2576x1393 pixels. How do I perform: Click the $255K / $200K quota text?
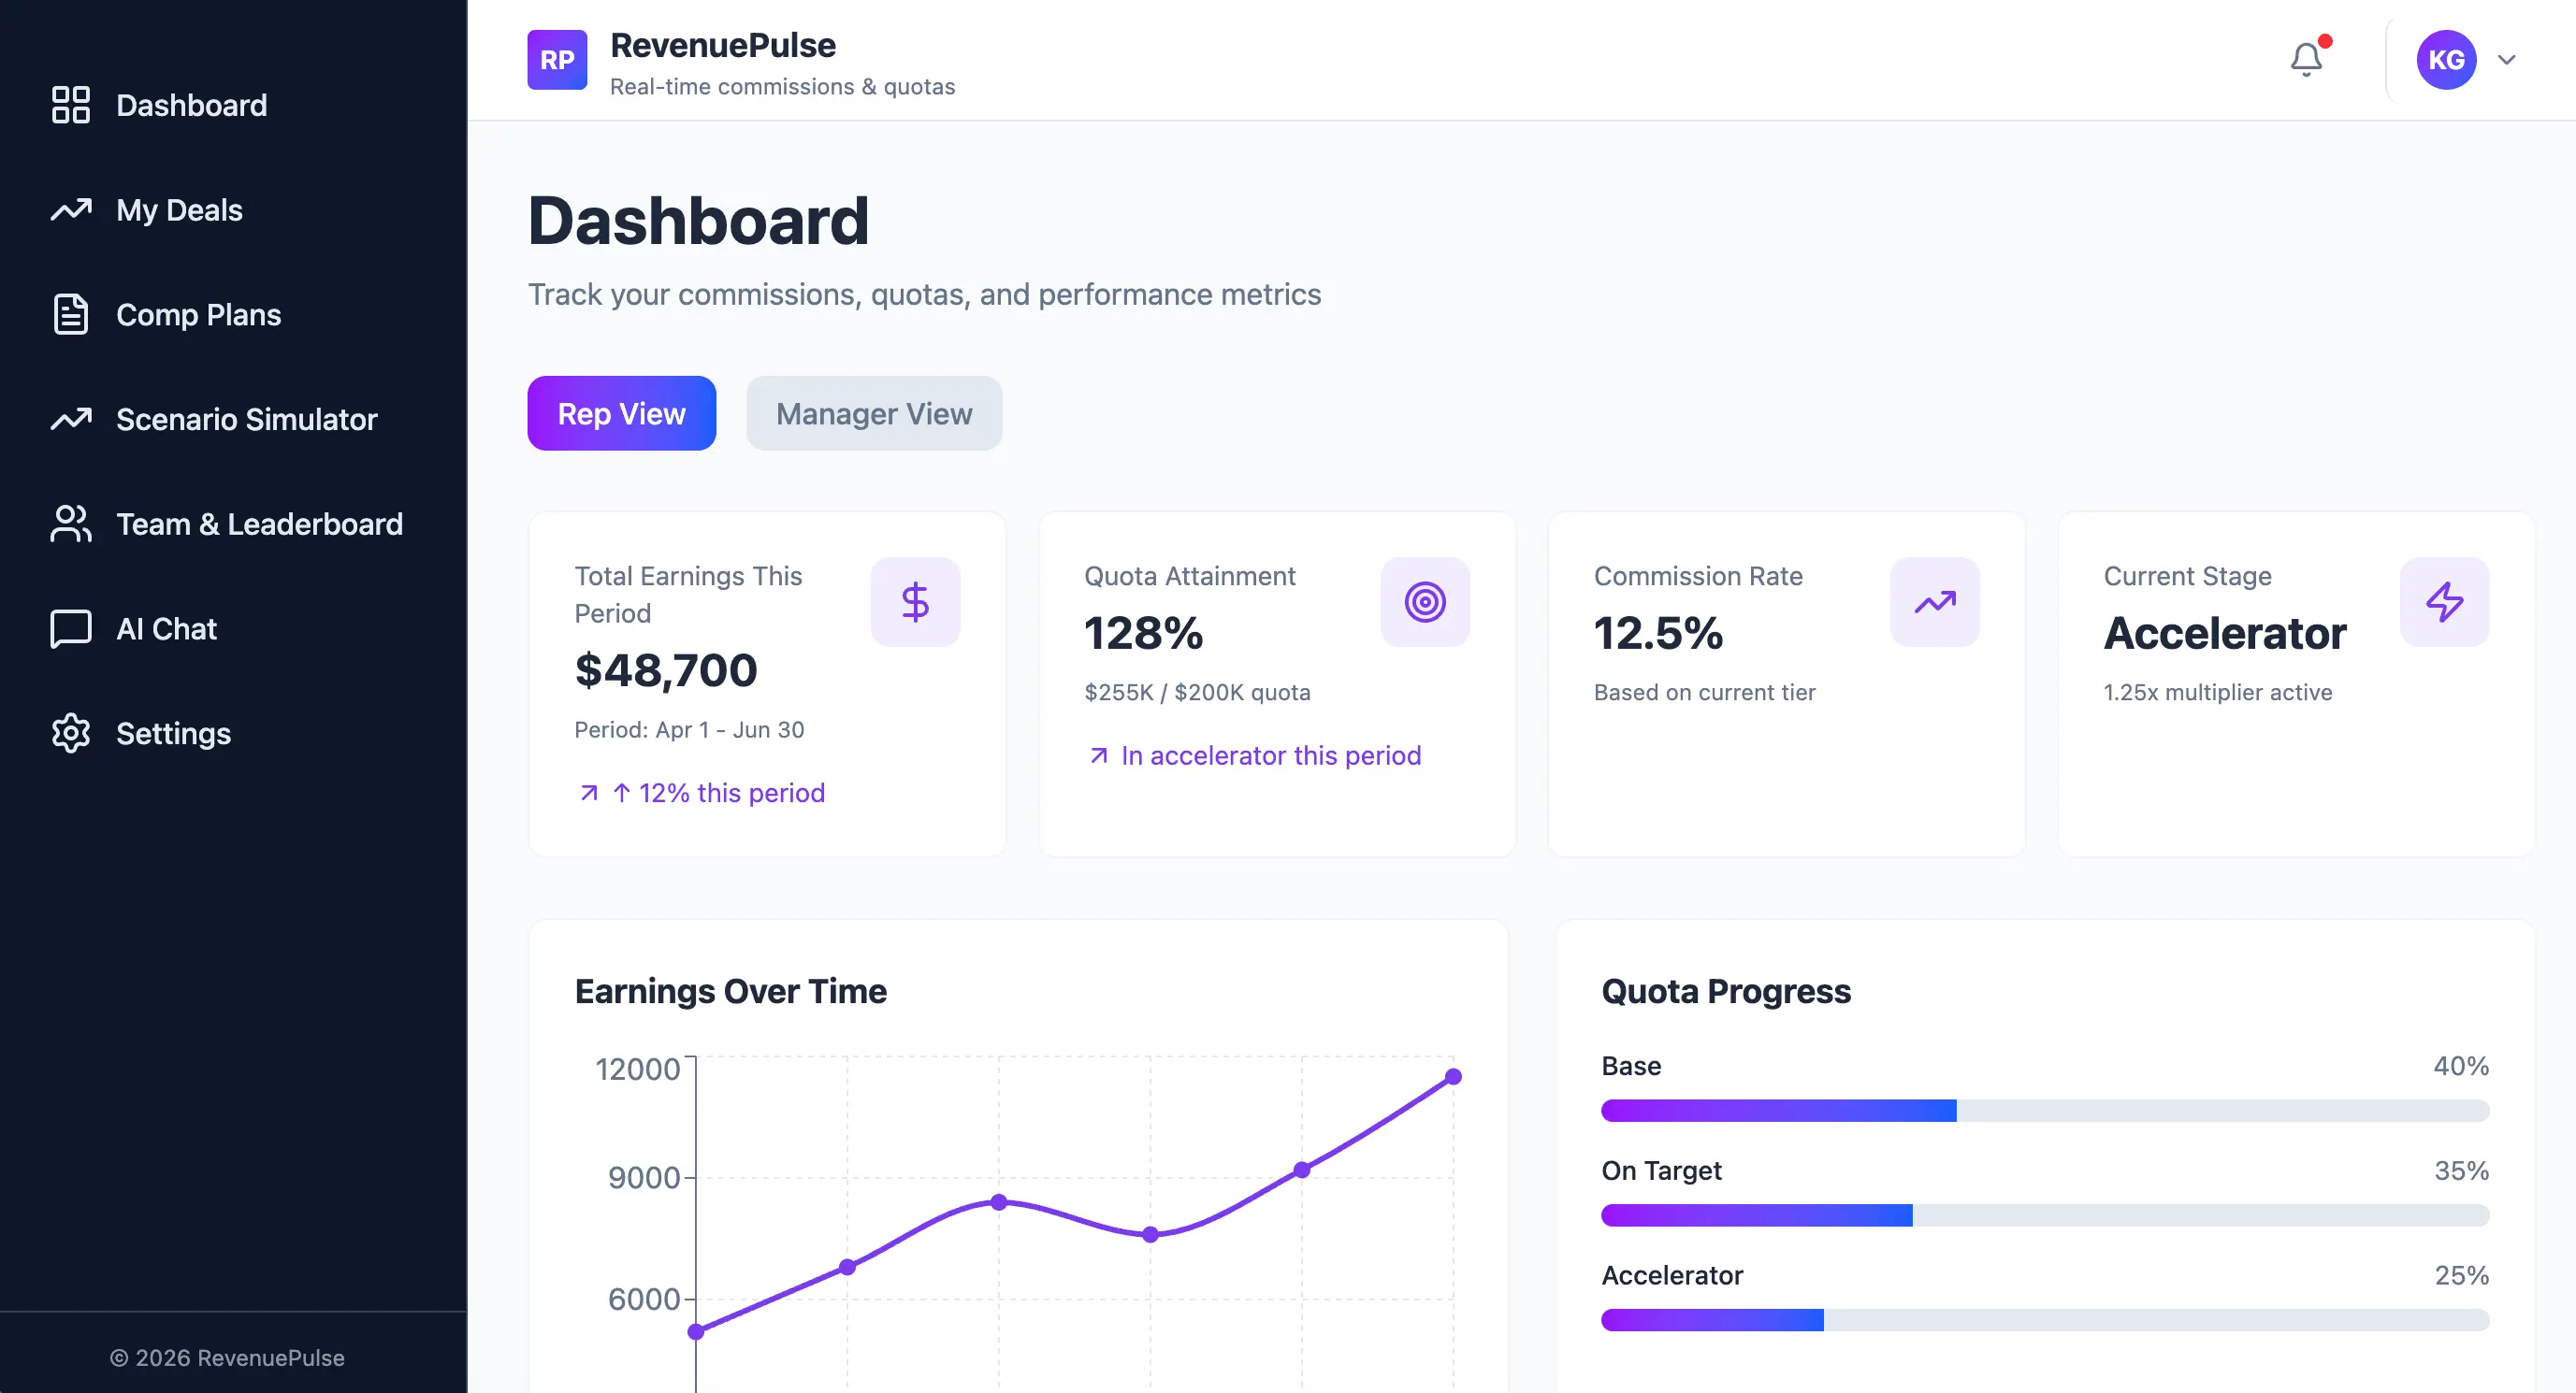(x=1197, y=693)
